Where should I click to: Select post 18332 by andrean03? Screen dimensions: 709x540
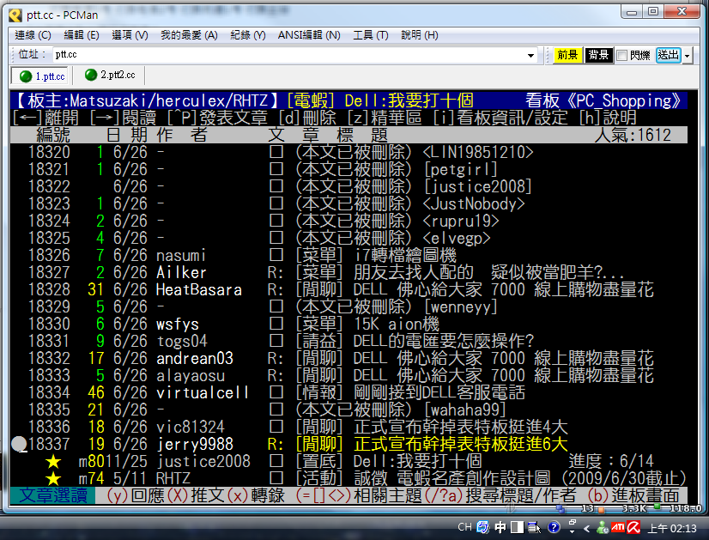click(x=348, y=358)
